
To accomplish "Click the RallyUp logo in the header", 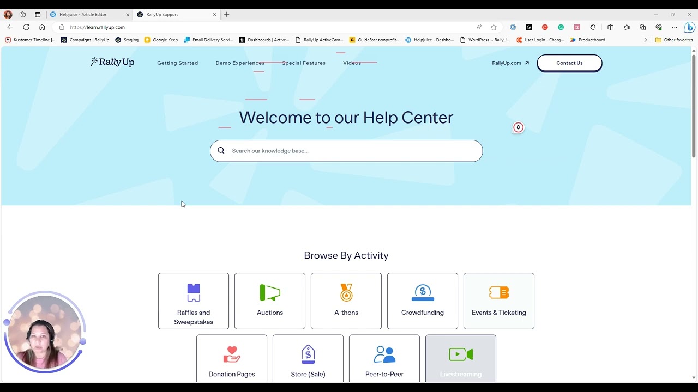I will pyautogui.click(x=112, y=62).
